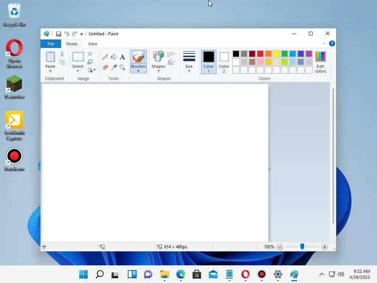Zoom out with the minus button
The width and height of the screenshot is (377, 283).
[x=280, y=247]
